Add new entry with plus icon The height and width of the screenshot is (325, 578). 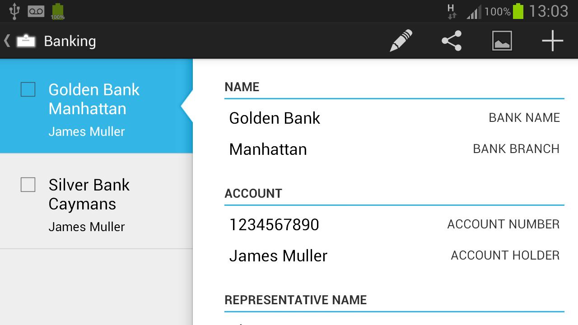pos(552,41)
